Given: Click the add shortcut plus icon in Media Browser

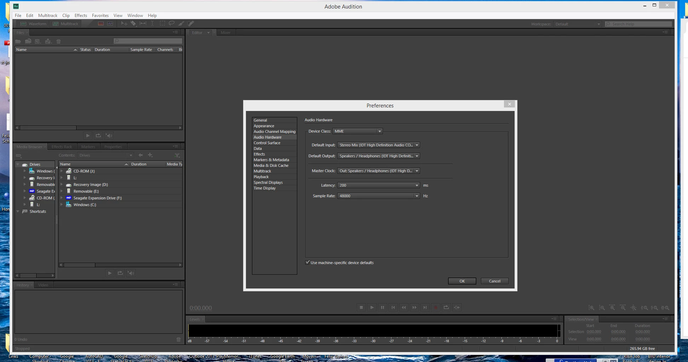Looking at the screenshot, I should tap(150, 155).
